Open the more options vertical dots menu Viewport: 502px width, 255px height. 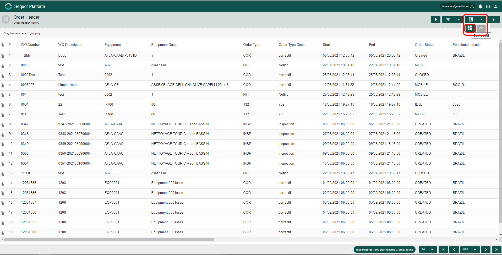pyautogui.click(x=494, y=19)
